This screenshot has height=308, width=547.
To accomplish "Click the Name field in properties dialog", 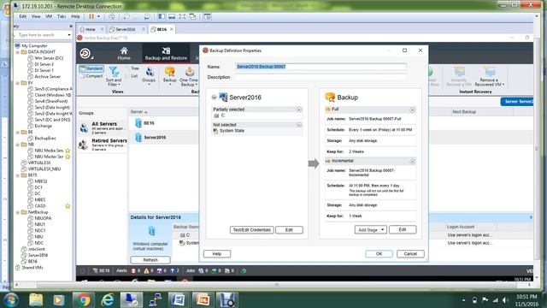I will pyautogui.click(x=321, y=67).
